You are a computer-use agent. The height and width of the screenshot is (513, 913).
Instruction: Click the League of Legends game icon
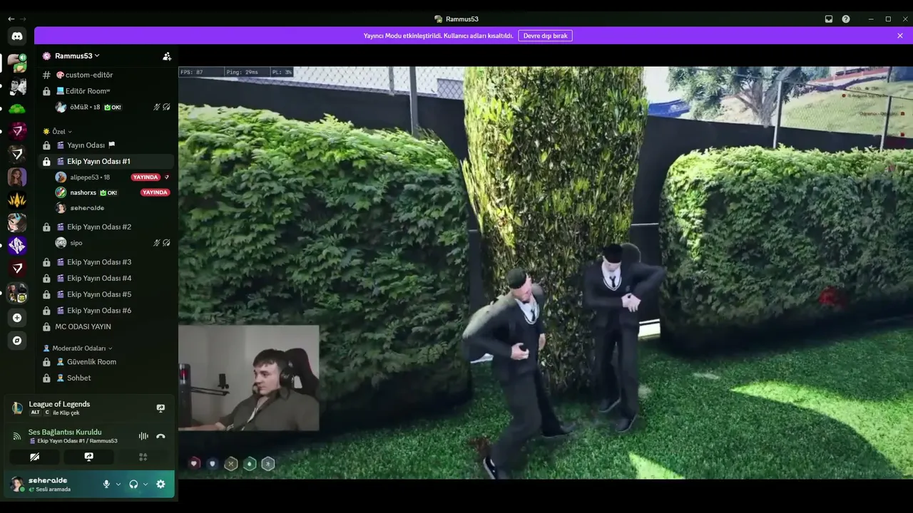click(x=17, y=408)
